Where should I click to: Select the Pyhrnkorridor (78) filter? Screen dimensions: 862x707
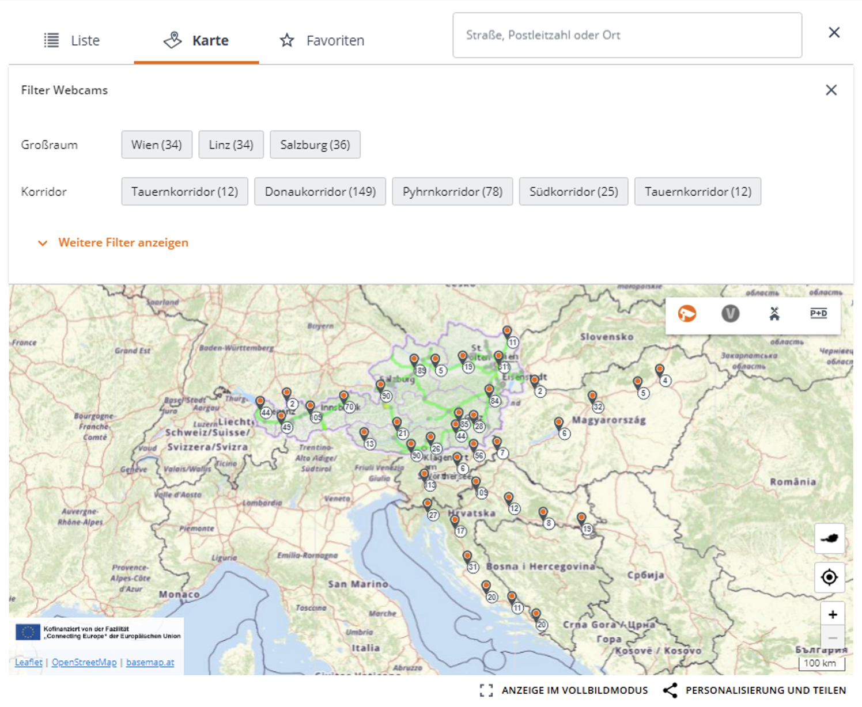tap(452, 192)
